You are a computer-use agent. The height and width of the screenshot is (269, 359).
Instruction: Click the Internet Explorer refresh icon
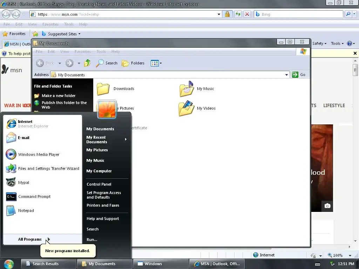(238, 14)
